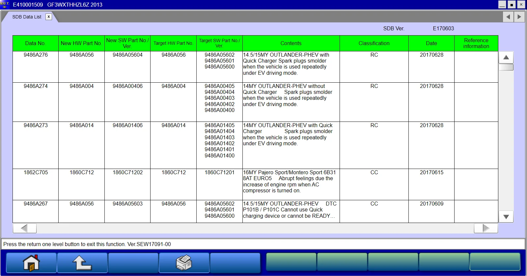The width and height of the screenshot is (527, 276).
Task: Select the 9486A00406 software part cell
Action: coord(127,86)
